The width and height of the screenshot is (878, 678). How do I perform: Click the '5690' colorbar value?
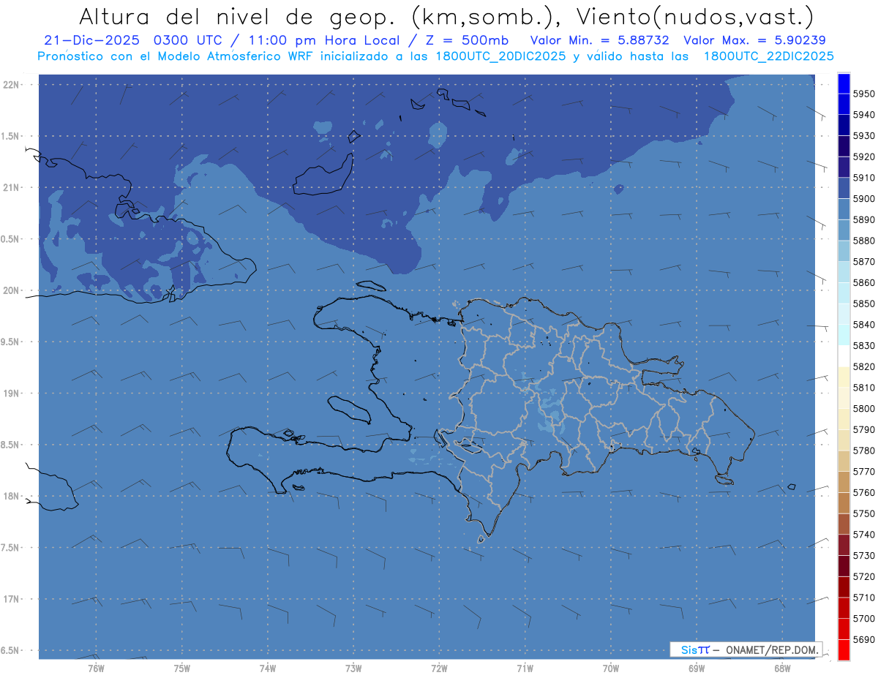[x=864, y=639]
